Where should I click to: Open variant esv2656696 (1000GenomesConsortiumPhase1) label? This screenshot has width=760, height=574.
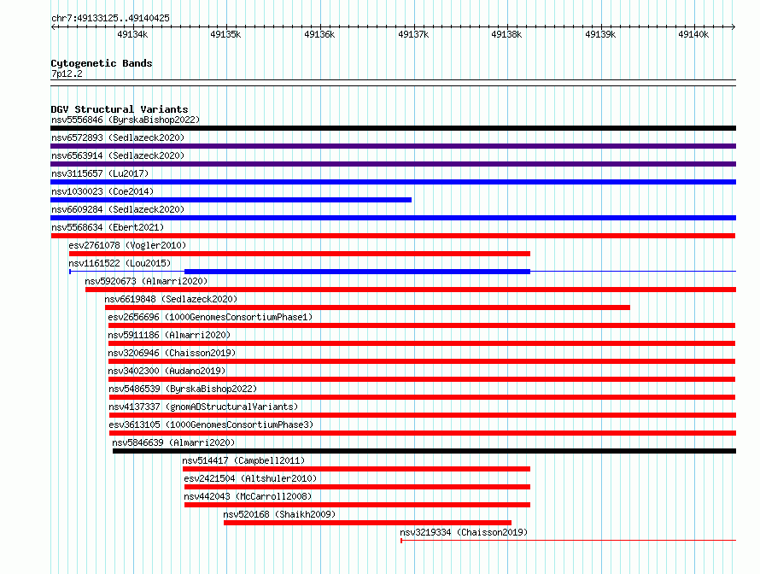coord(210,317)
